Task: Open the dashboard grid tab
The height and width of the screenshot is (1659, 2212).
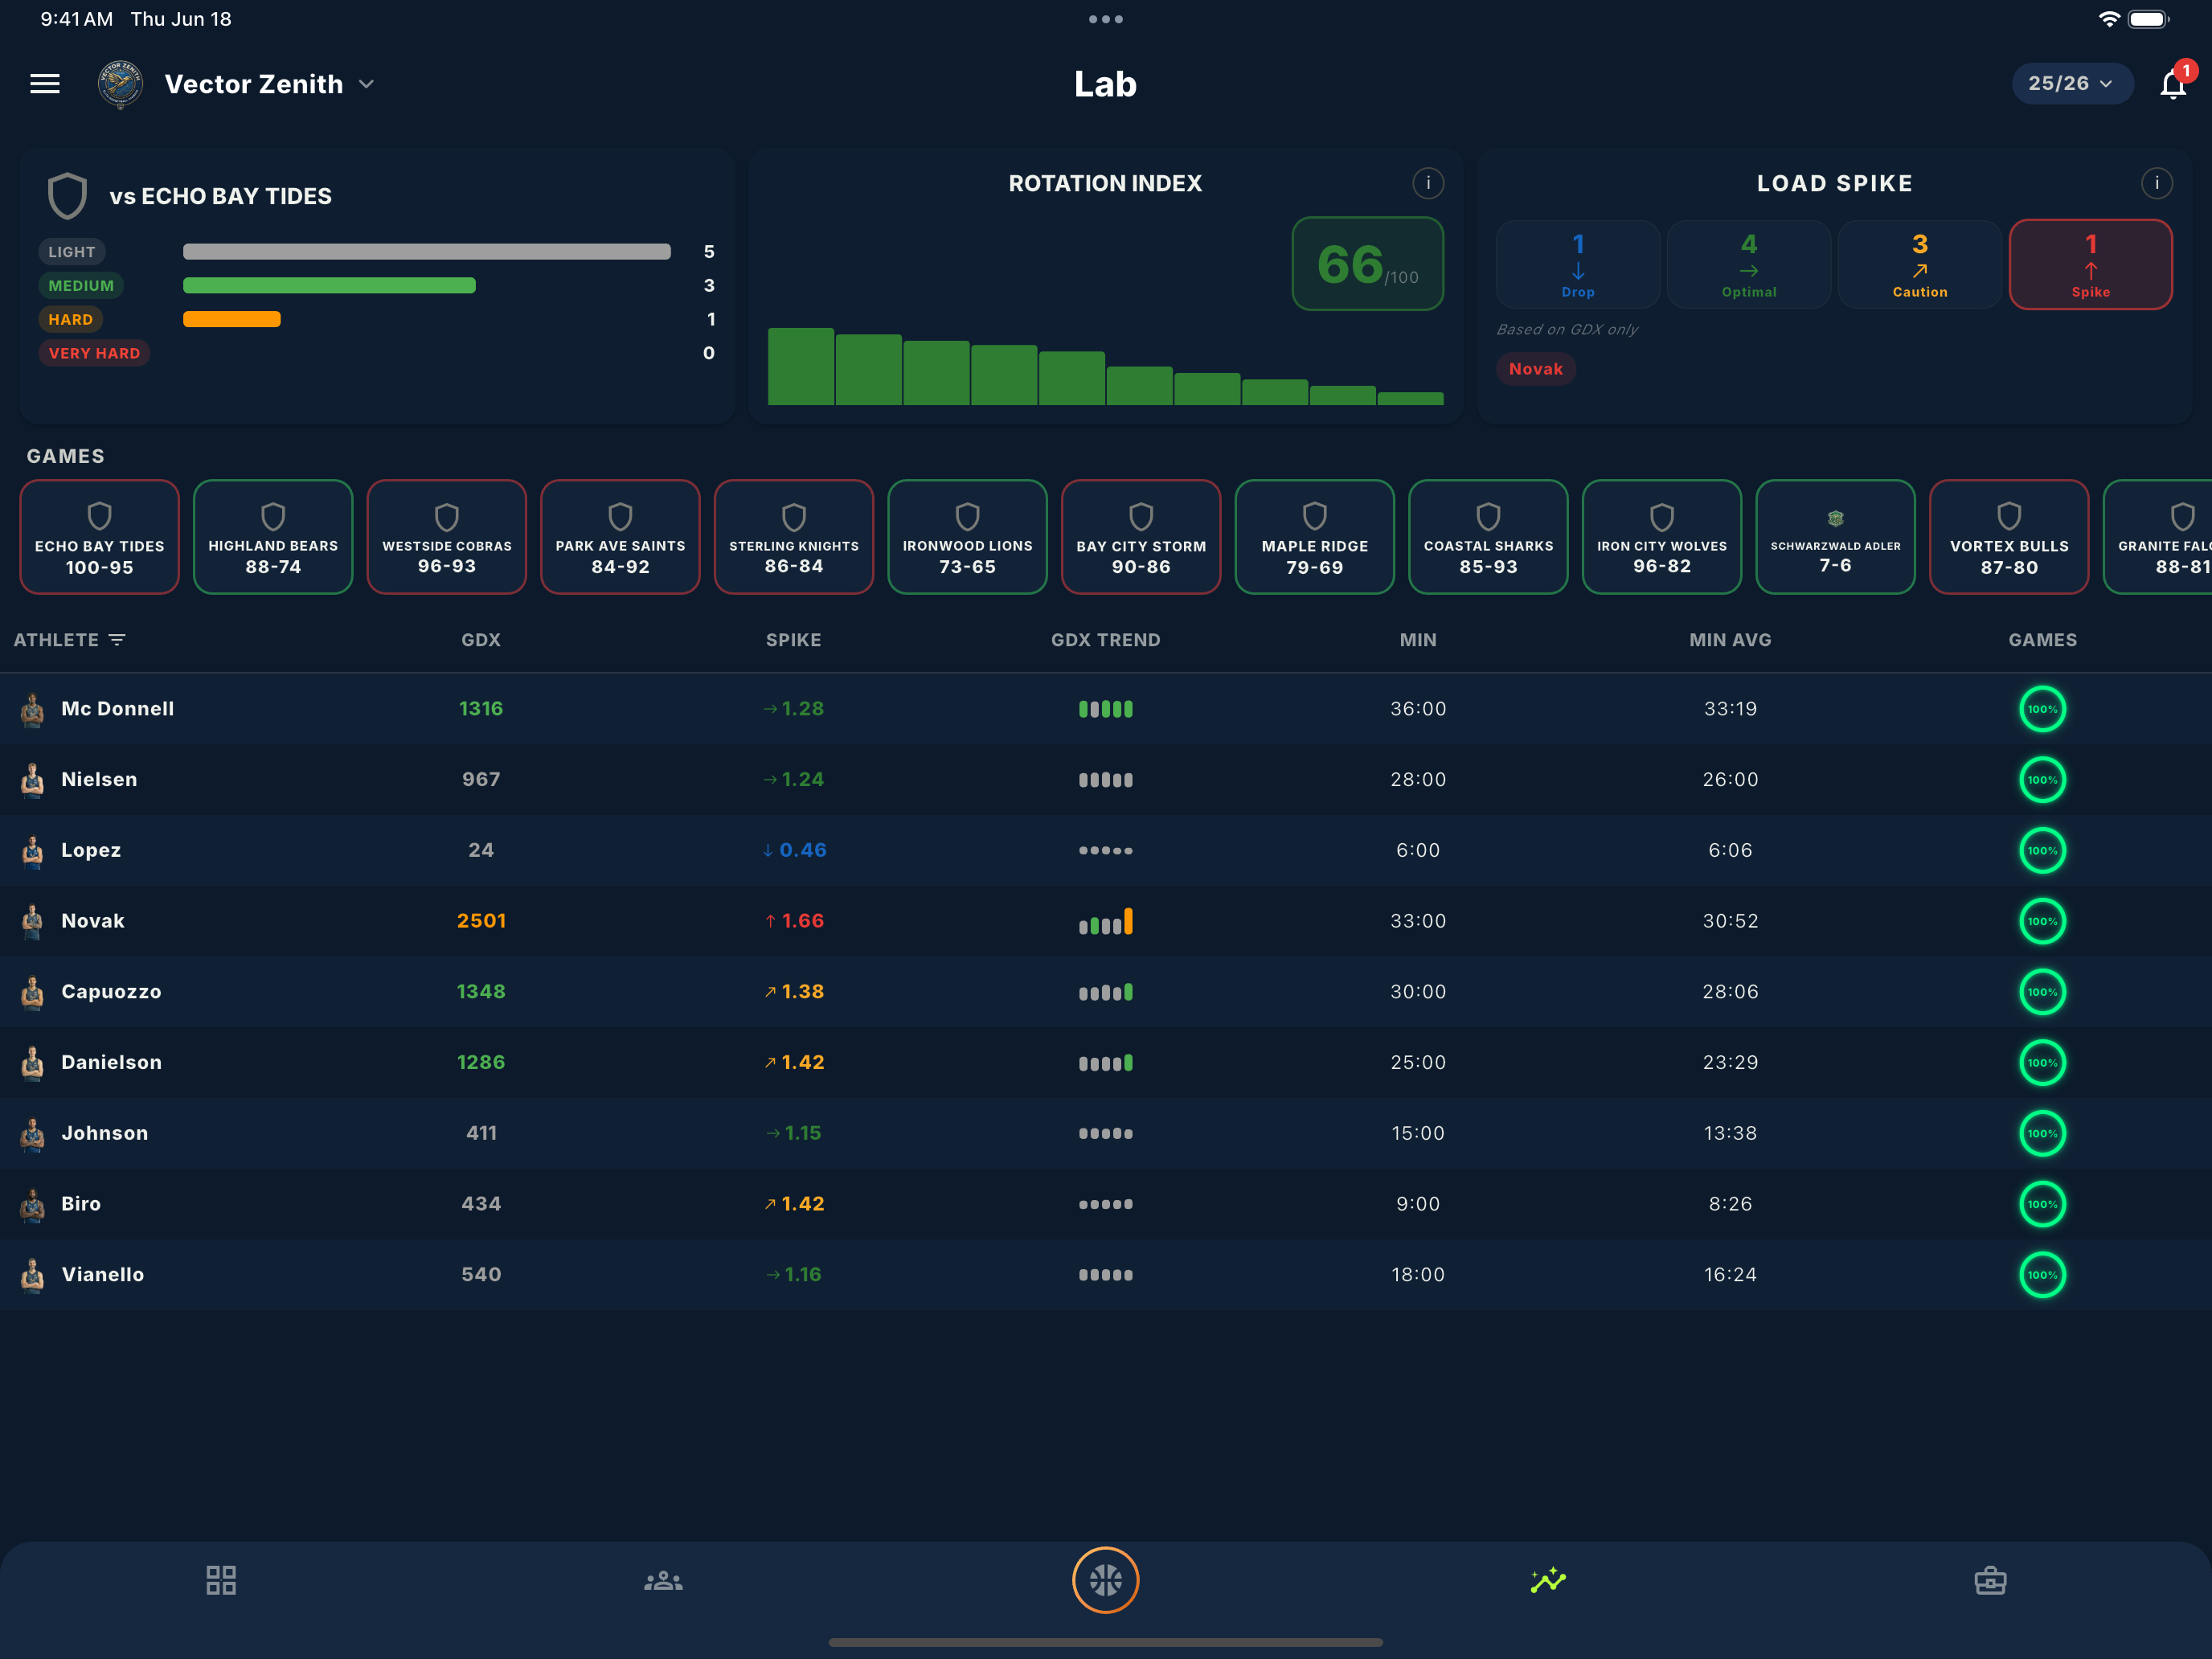Action: point(221,1580)
